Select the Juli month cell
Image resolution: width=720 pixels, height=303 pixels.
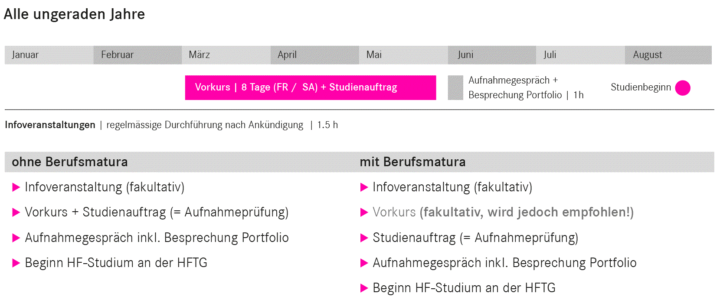[580, 55]
